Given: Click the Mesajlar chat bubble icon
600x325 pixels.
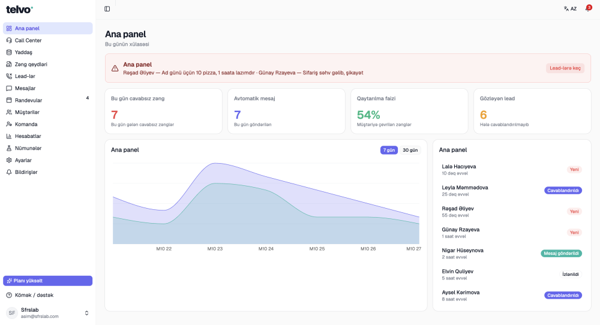Looking at the screenshot, I should [x=9, y=88].
